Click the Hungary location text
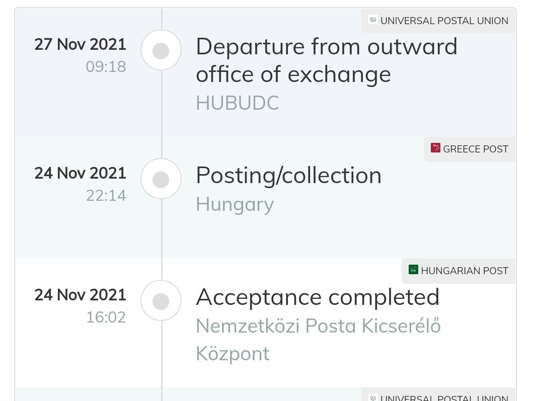The width and height of the screenshot is (533, 401). 235,205
